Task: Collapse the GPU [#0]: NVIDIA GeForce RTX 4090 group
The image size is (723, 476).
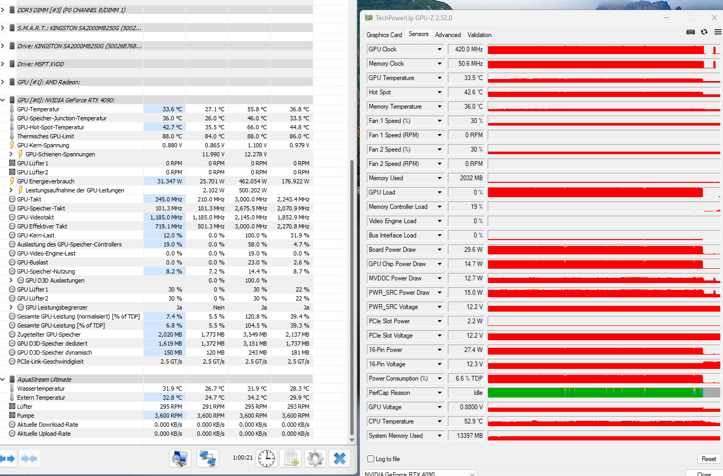Action: pos(3,100)
